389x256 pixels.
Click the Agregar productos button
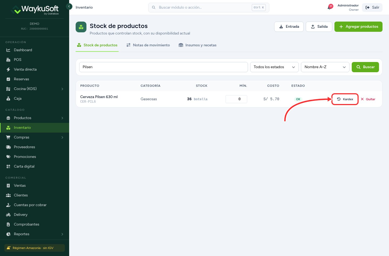tap(358, 27)
